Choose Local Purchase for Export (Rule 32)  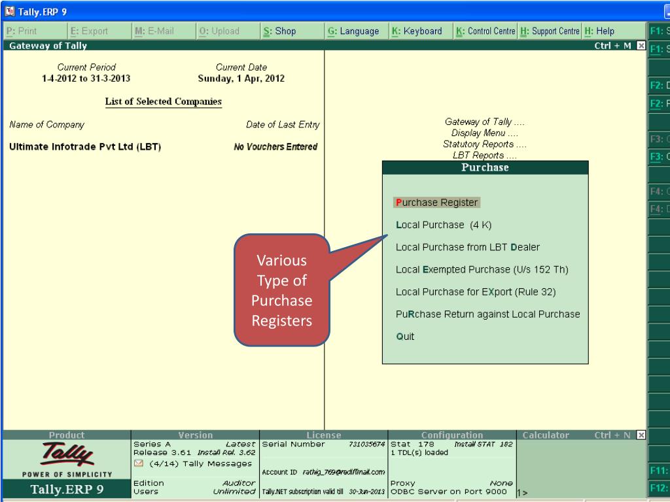click(x=476, y=292)
